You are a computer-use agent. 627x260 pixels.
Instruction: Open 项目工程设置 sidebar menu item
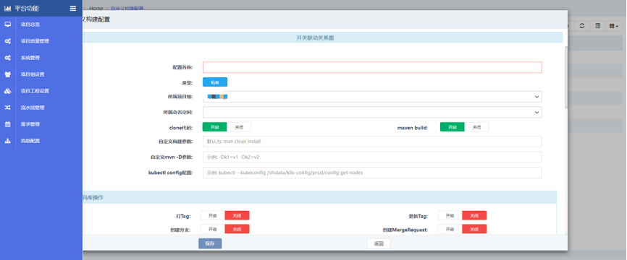pyautogui.click(x=35, y=91)
